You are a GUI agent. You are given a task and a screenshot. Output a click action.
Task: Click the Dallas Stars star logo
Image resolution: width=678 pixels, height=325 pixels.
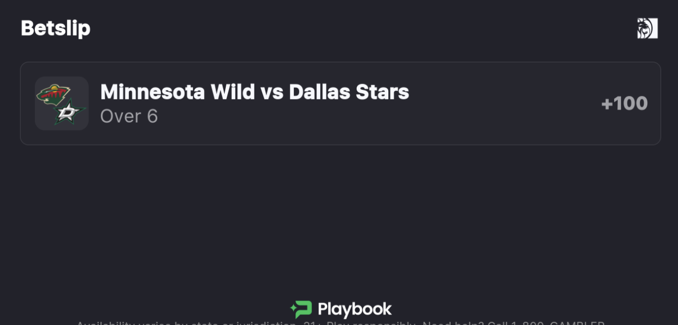70,113
